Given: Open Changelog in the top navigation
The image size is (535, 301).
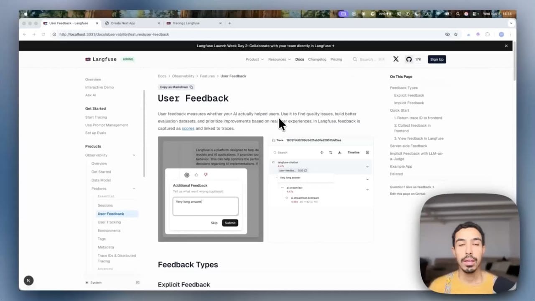Looking at the screenshot, I should pyautogui.click(x=317, y=59).
